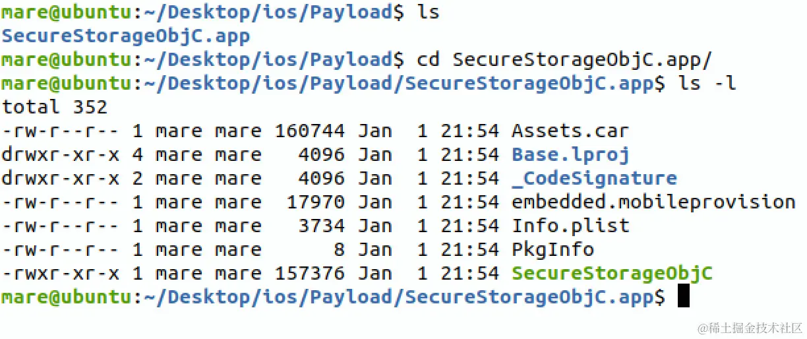The image size is (807, 339).
Task: Place cursor at the terminal block cursor
Action: point(683,297)
